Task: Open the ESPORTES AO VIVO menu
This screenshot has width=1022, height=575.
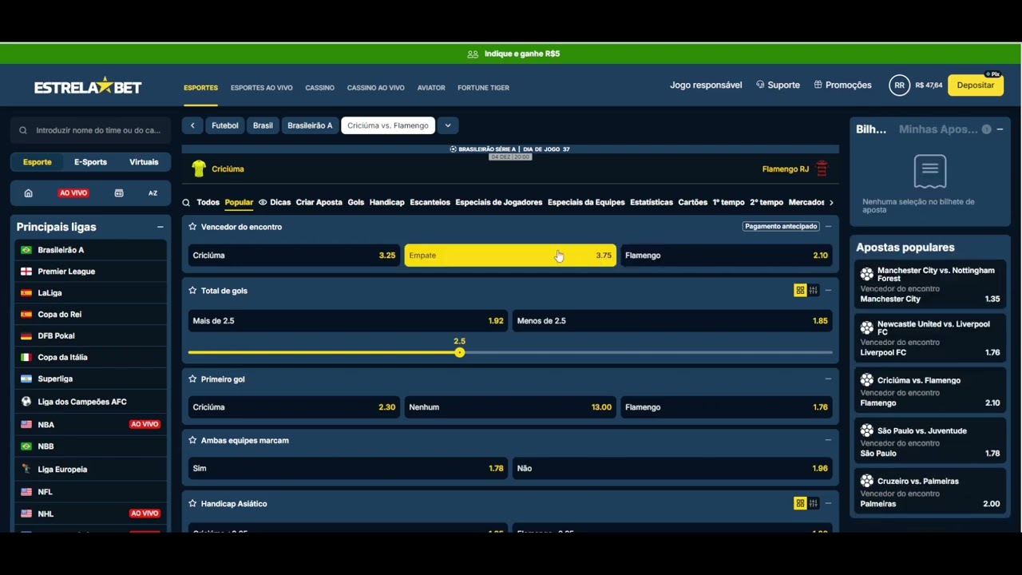Action: (262, 88)
